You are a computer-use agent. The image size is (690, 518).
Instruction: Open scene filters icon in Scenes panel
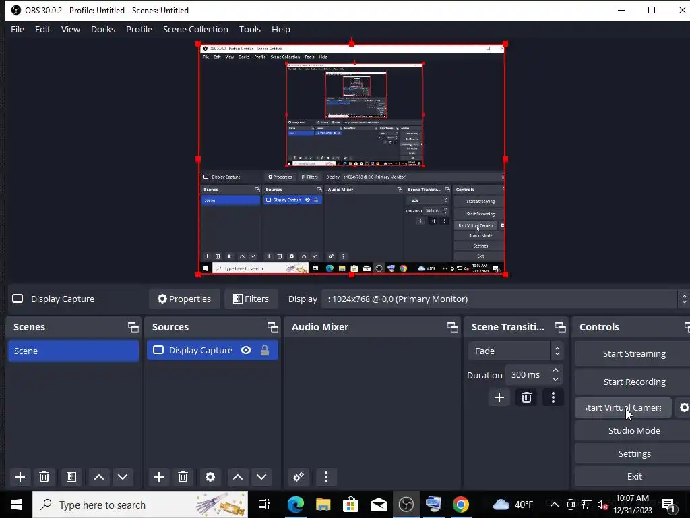pyautogui.click(x=71, y=477)
